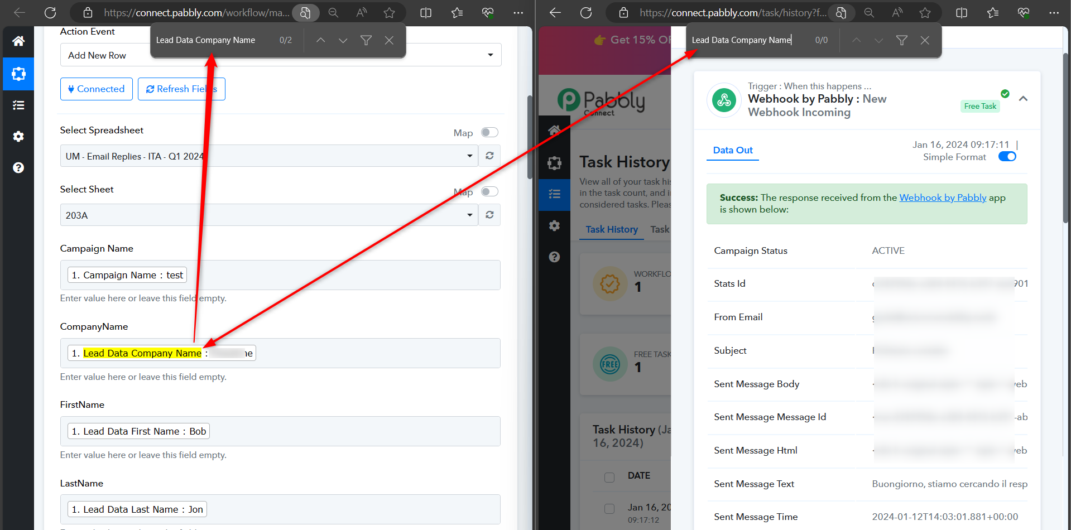Click the puzzle icon in task history sidebar

pos(554,163)
